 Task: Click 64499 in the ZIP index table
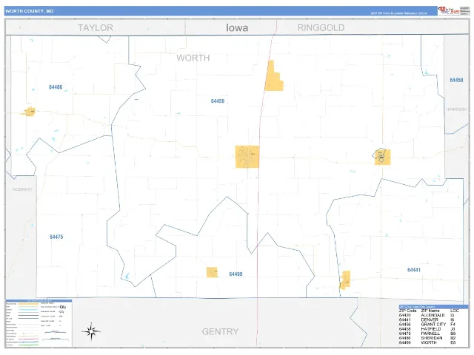coord(405,342)
